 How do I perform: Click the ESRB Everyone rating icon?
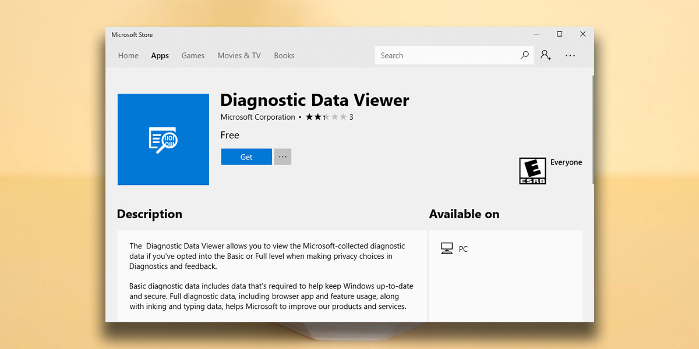point(532,170)
